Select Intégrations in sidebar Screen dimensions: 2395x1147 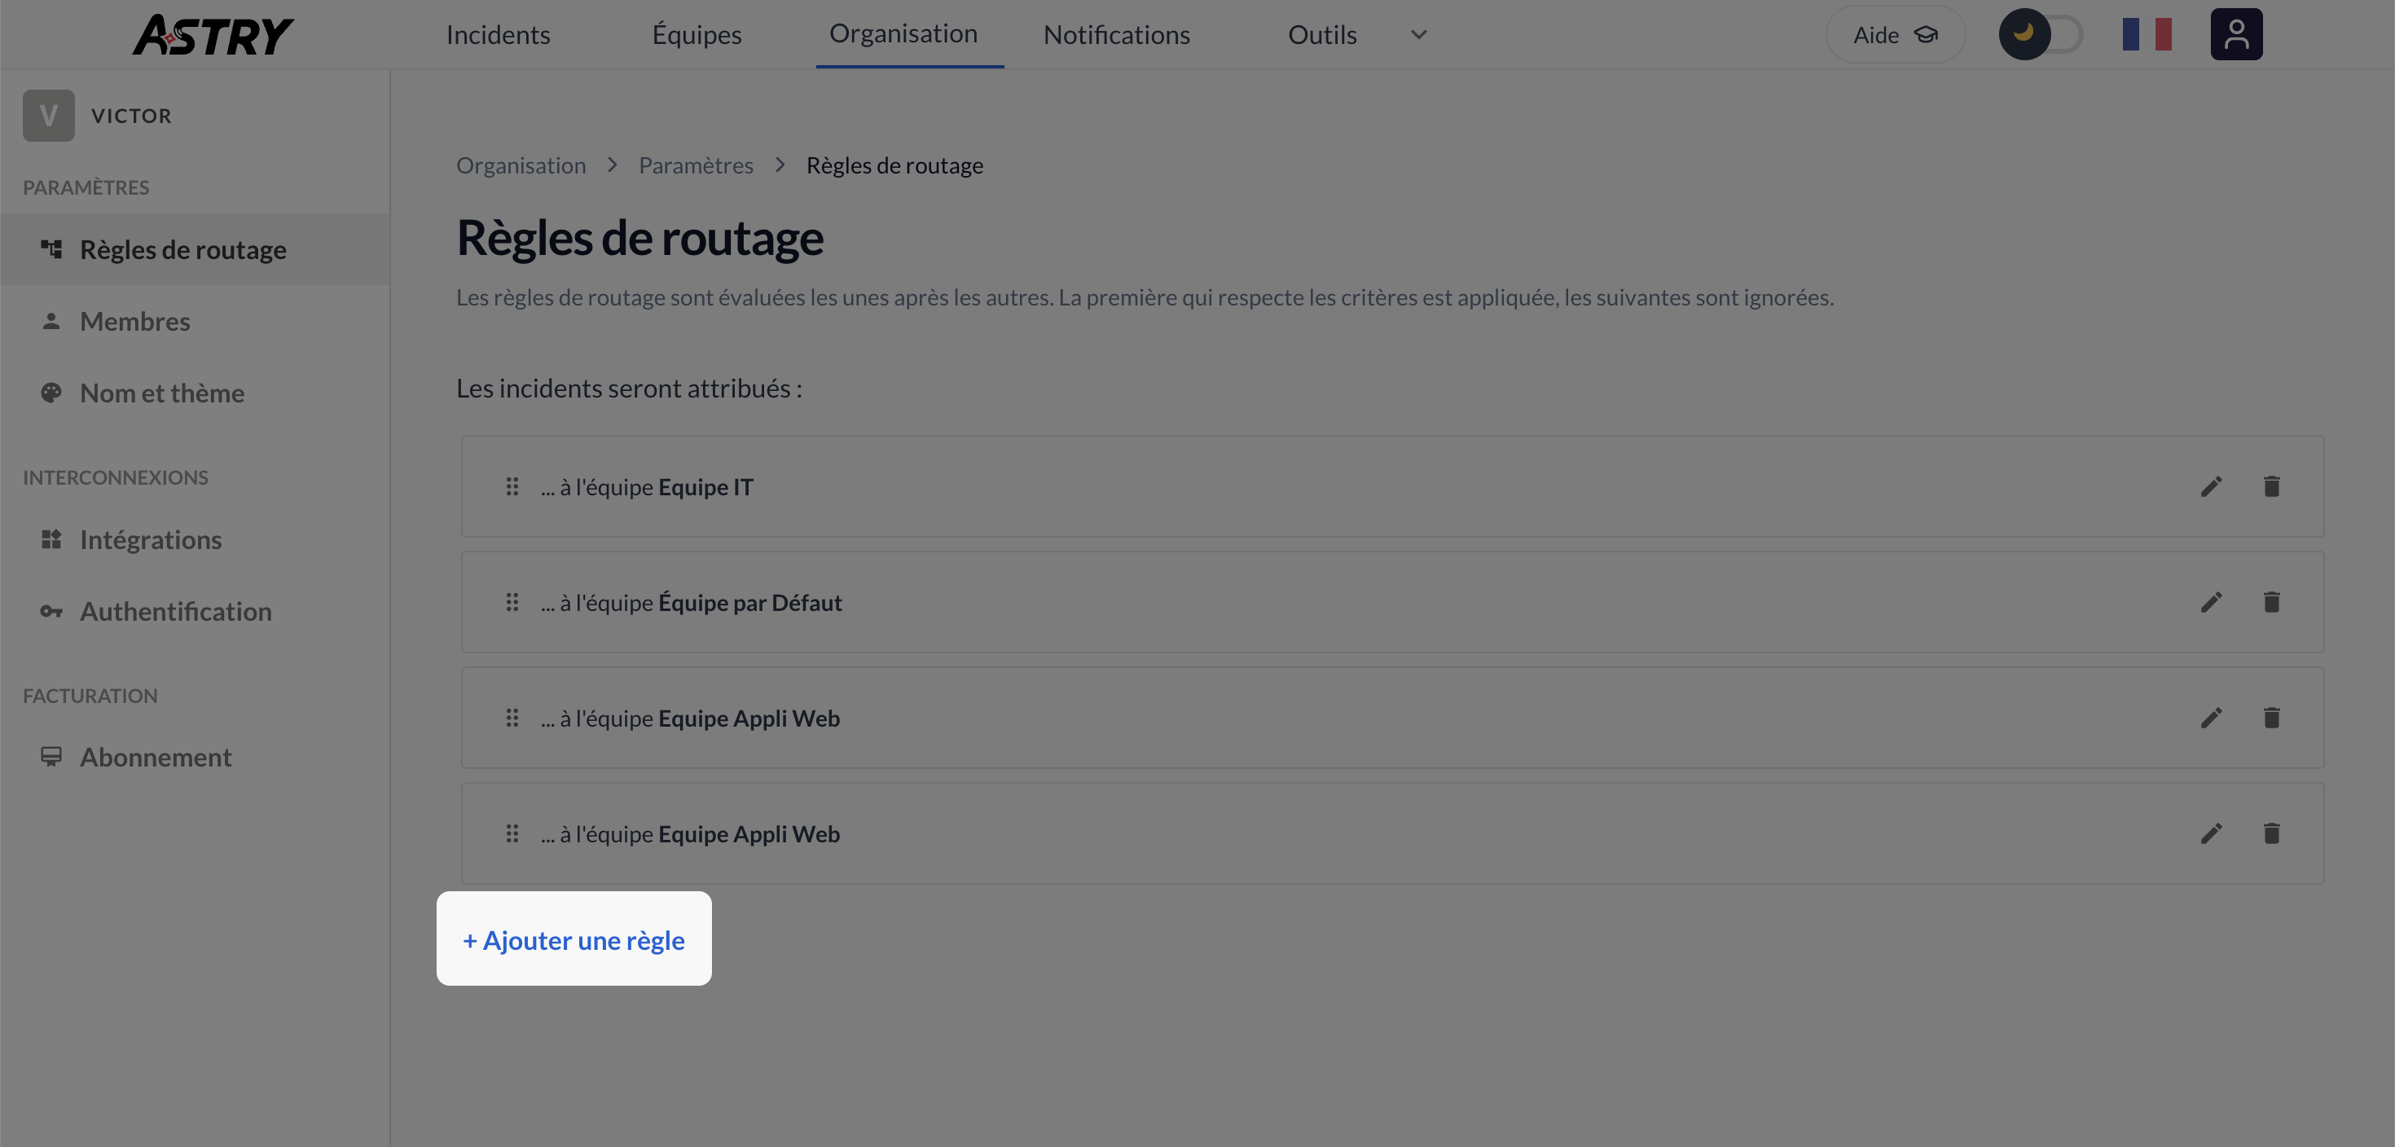151,540
